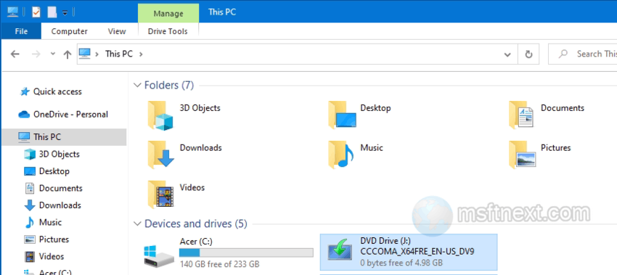The image size is (617, 275).
Task: Open the Customize Quick Access Toolbar dropdown
Action: 65,12
